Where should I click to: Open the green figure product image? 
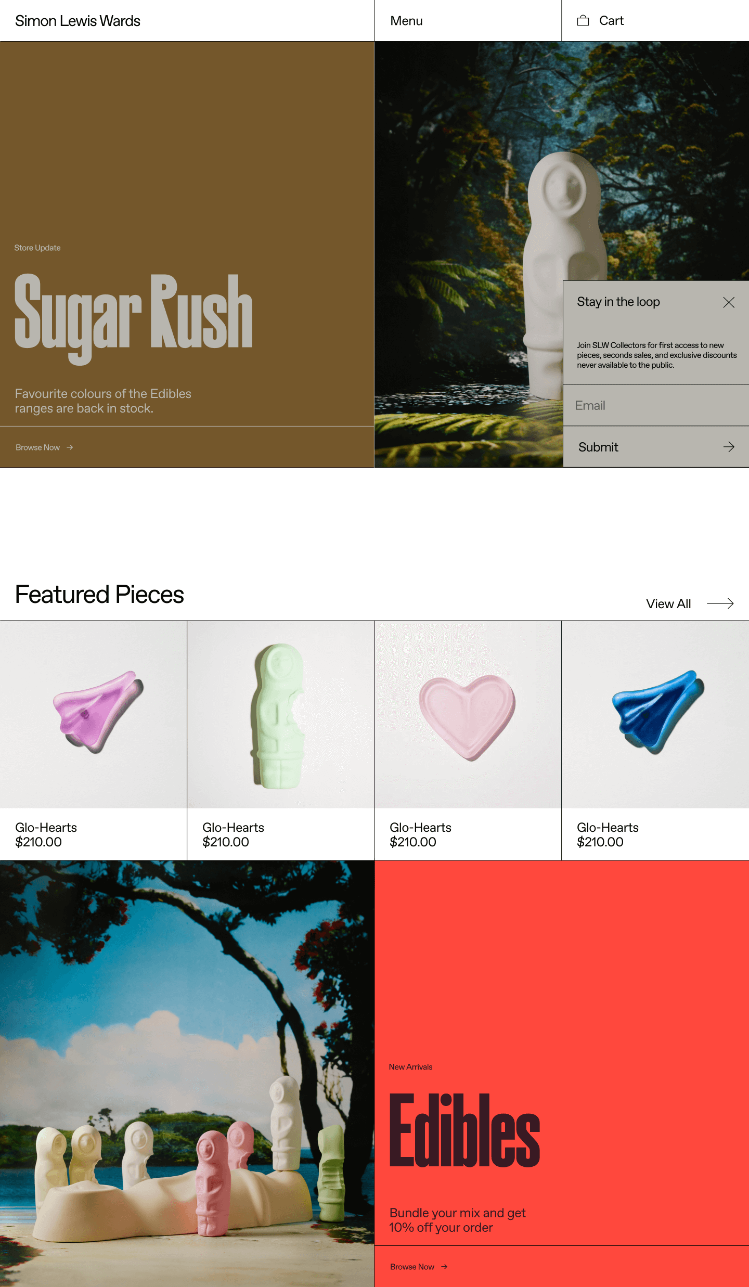click(x=281, y=714)
